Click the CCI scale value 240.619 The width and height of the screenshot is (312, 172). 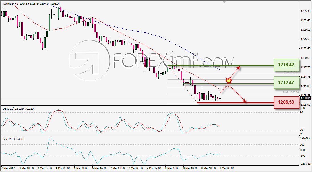click(305, 138)
